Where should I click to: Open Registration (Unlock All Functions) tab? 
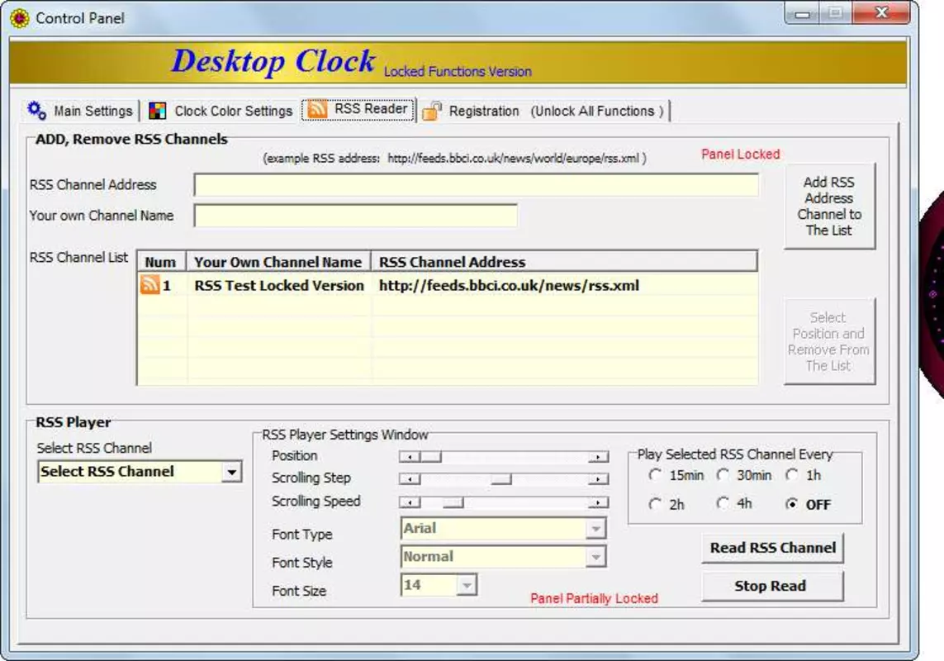click(x=545, y=111)
